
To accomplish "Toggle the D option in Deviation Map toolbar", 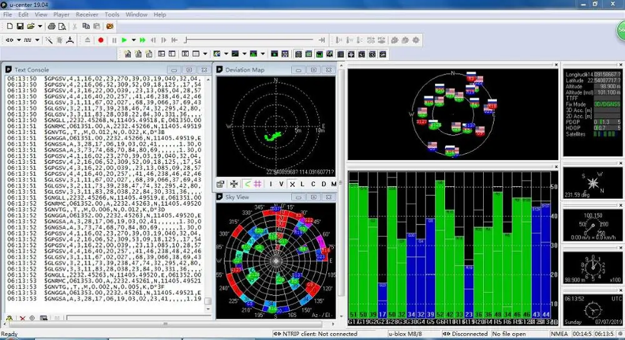I will click(323, 184).
